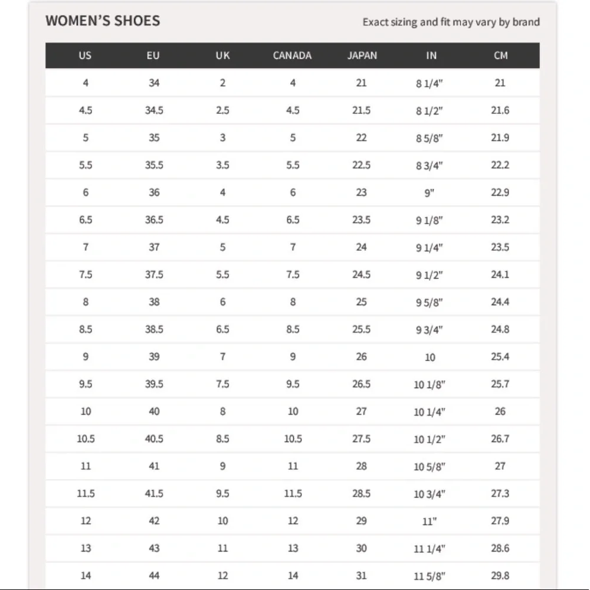Select the 24.4 CM cell

500,301
